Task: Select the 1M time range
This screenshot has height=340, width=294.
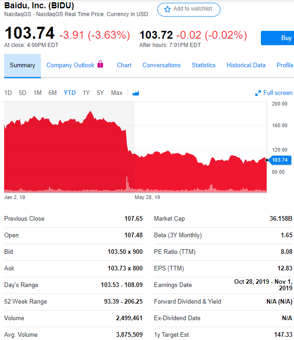Action: point(38,93)
